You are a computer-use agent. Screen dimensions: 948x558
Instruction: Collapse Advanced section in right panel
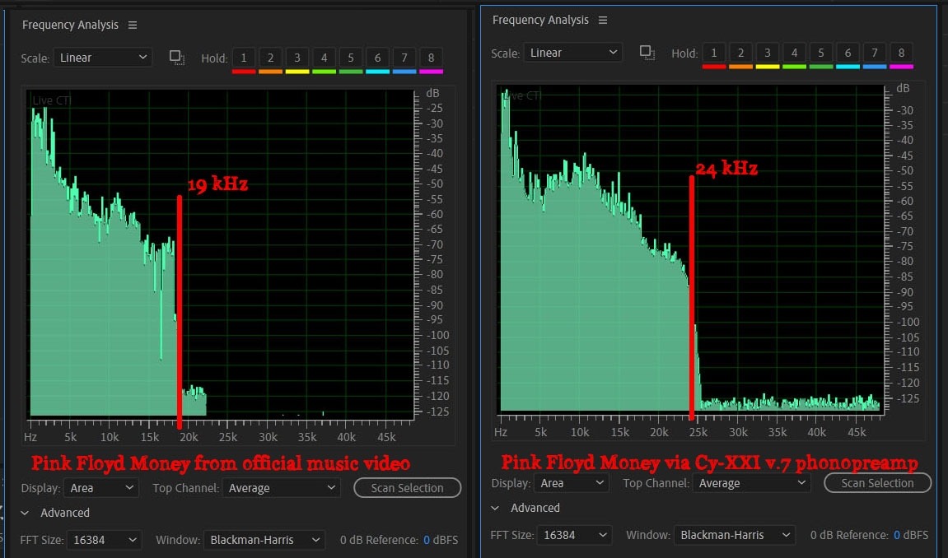click(x=495, y=508)
